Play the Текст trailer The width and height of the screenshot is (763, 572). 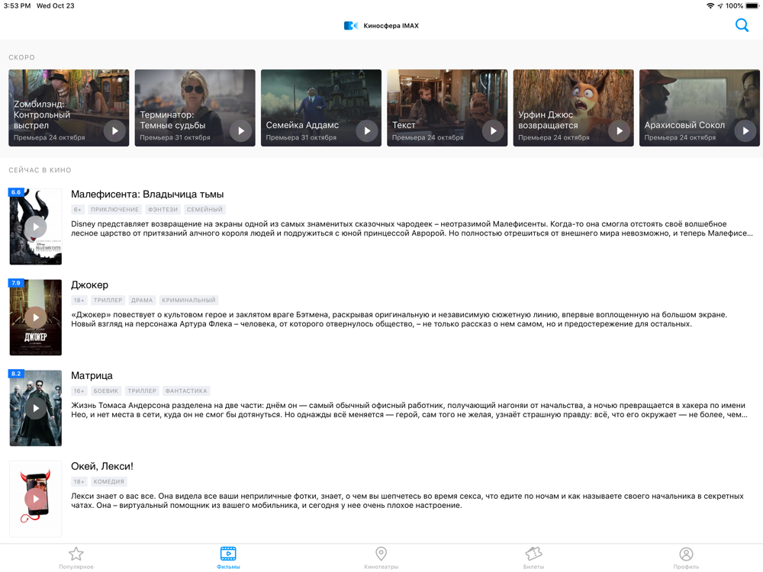point(493,131)
